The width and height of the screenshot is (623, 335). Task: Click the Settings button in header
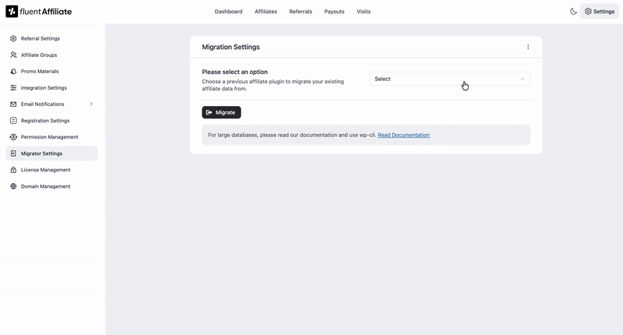[x=599, y=12]
